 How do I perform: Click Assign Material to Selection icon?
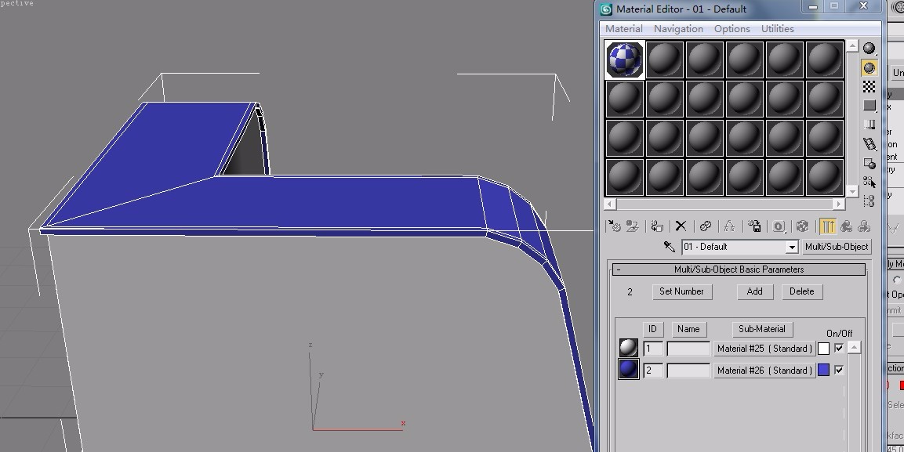click(657, 226)
